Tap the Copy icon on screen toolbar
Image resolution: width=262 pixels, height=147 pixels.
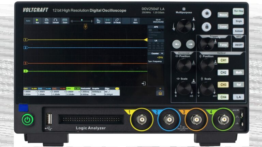point(46,21)
